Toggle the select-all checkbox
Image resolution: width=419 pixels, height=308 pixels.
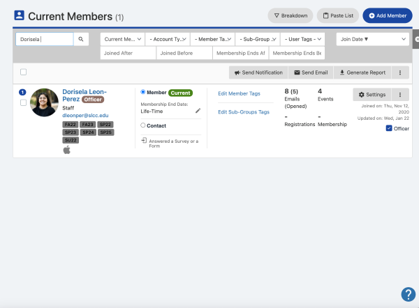[x=24, y=72]
